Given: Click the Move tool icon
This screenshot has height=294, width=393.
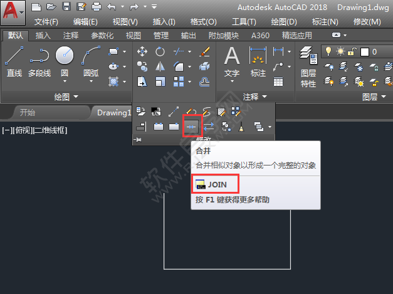Looking at the screenshot, I should point(142,51).
